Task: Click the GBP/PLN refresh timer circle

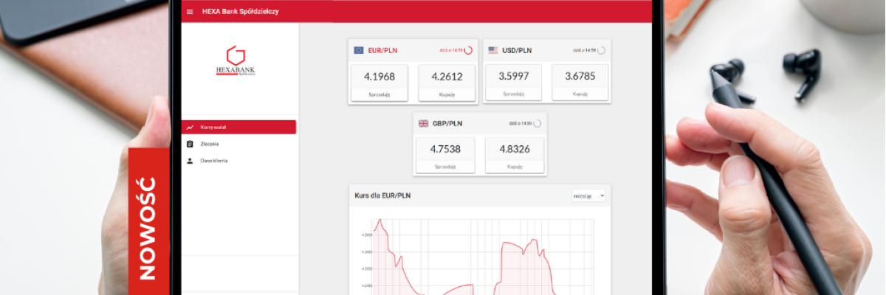Action: (537, 123)
